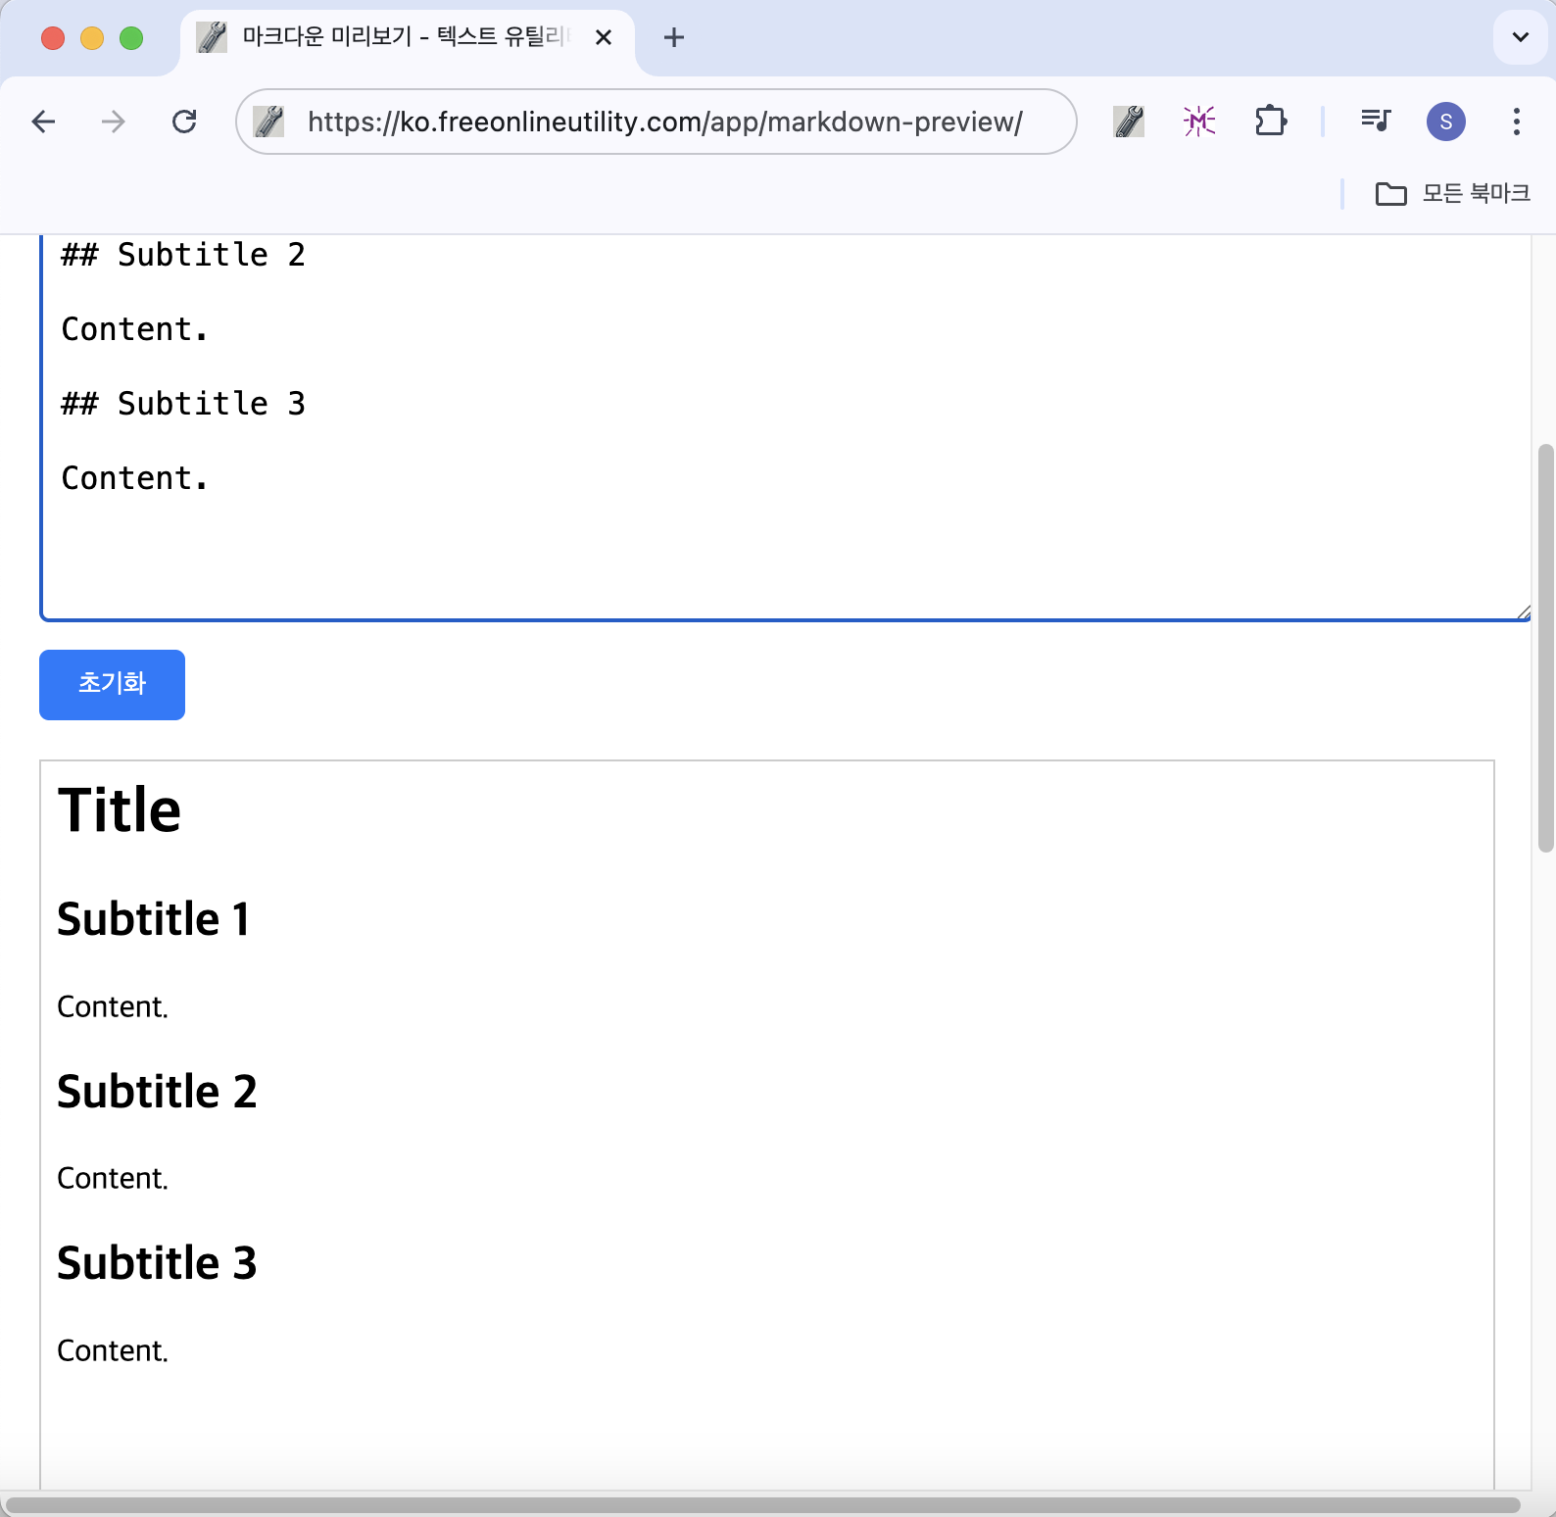The height and width of the screenshot is (1517, 1556).
Task: Expand the tab search chevron
Action: point(1520,37)
